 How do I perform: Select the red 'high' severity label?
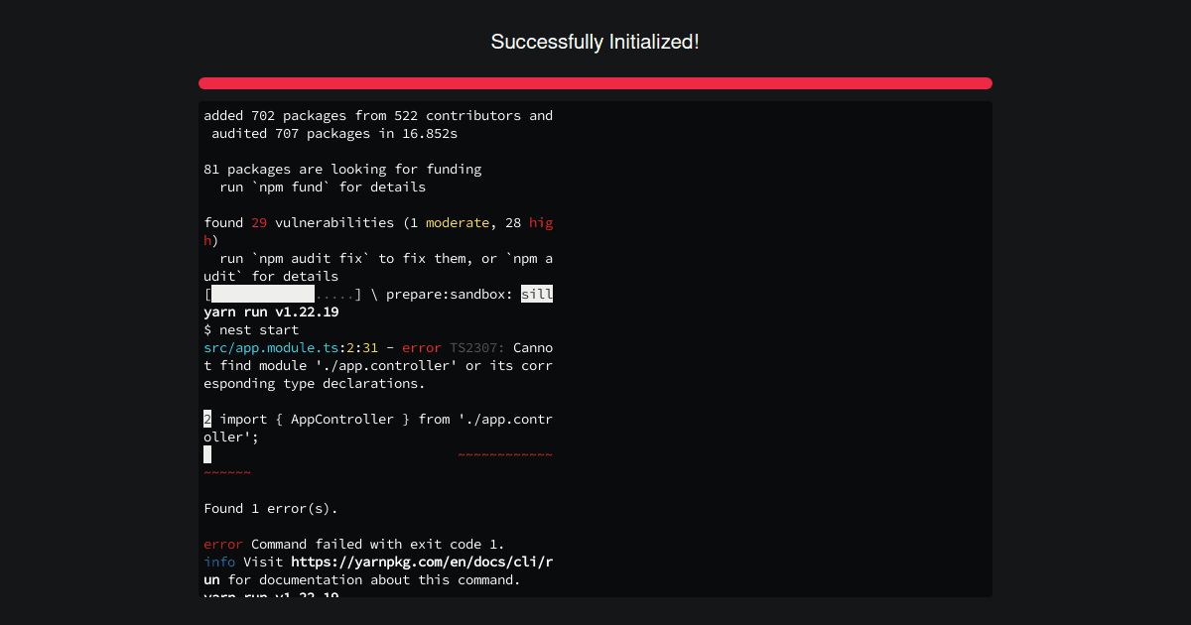[540, 222]
